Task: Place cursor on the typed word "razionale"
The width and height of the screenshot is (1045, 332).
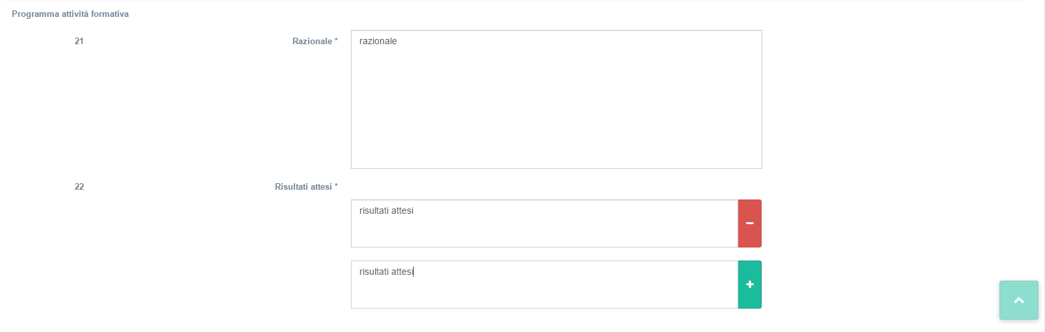Action: tap(378, 41)
